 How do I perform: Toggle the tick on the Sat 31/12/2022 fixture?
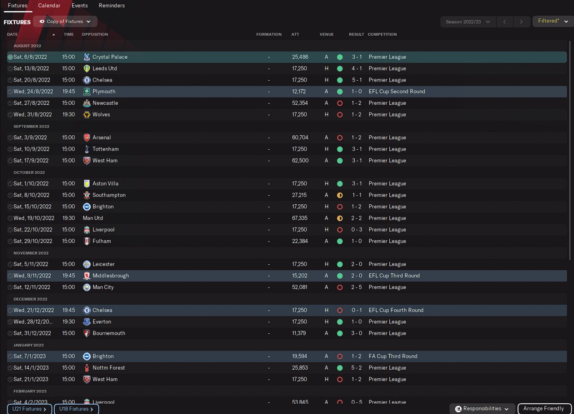pyautogui.click(x=10, y=333)
